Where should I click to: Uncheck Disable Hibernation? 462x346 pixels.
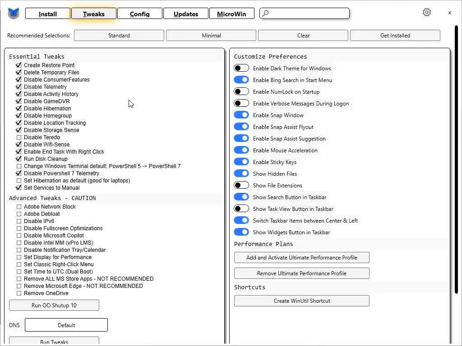[x=19, y=108]
